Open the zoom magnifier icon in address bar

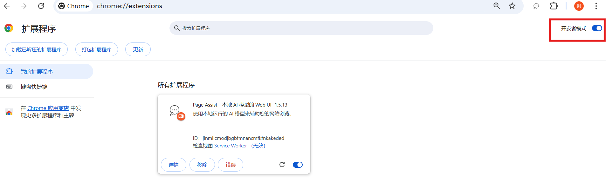click(497, 6)
